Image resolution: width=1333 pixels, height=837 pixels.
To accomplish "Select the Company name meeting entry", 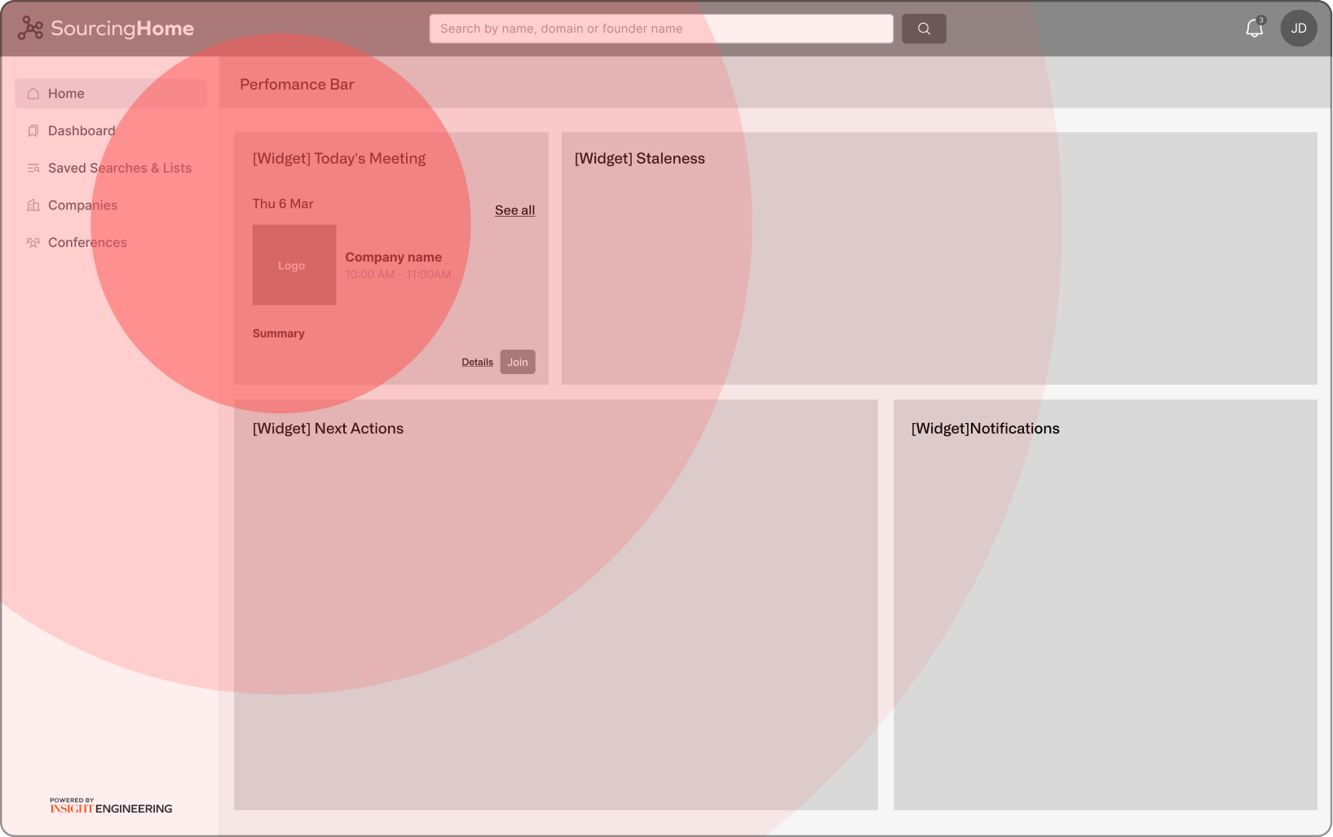I will tap(393, 258).
